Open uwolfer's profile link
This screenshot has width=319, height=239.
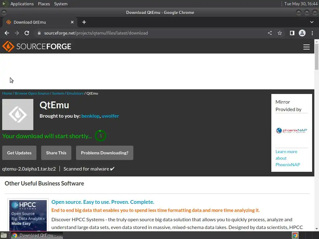[x=110, y=116]
